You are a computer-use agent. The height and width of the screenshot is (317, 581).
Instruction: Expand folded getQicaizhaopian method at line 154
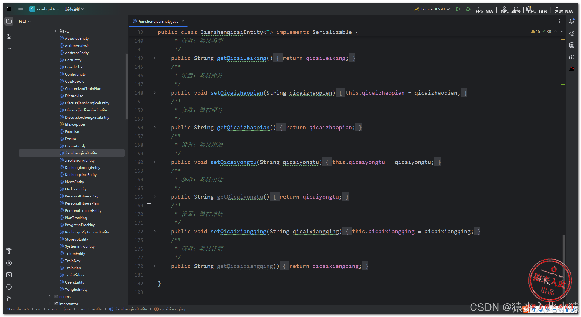tap(154, 127)
